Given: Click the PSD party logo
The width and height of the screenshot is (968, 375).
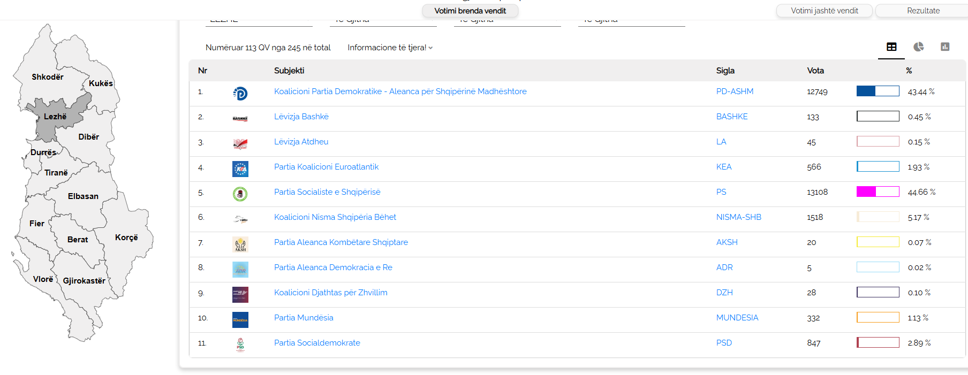Looking at the screenshot, I should 240,345.
